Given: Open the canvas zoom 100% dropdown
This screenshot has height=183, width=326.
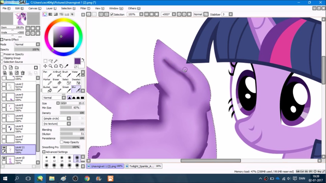Looking at the screenshot, I should [141, 14].
